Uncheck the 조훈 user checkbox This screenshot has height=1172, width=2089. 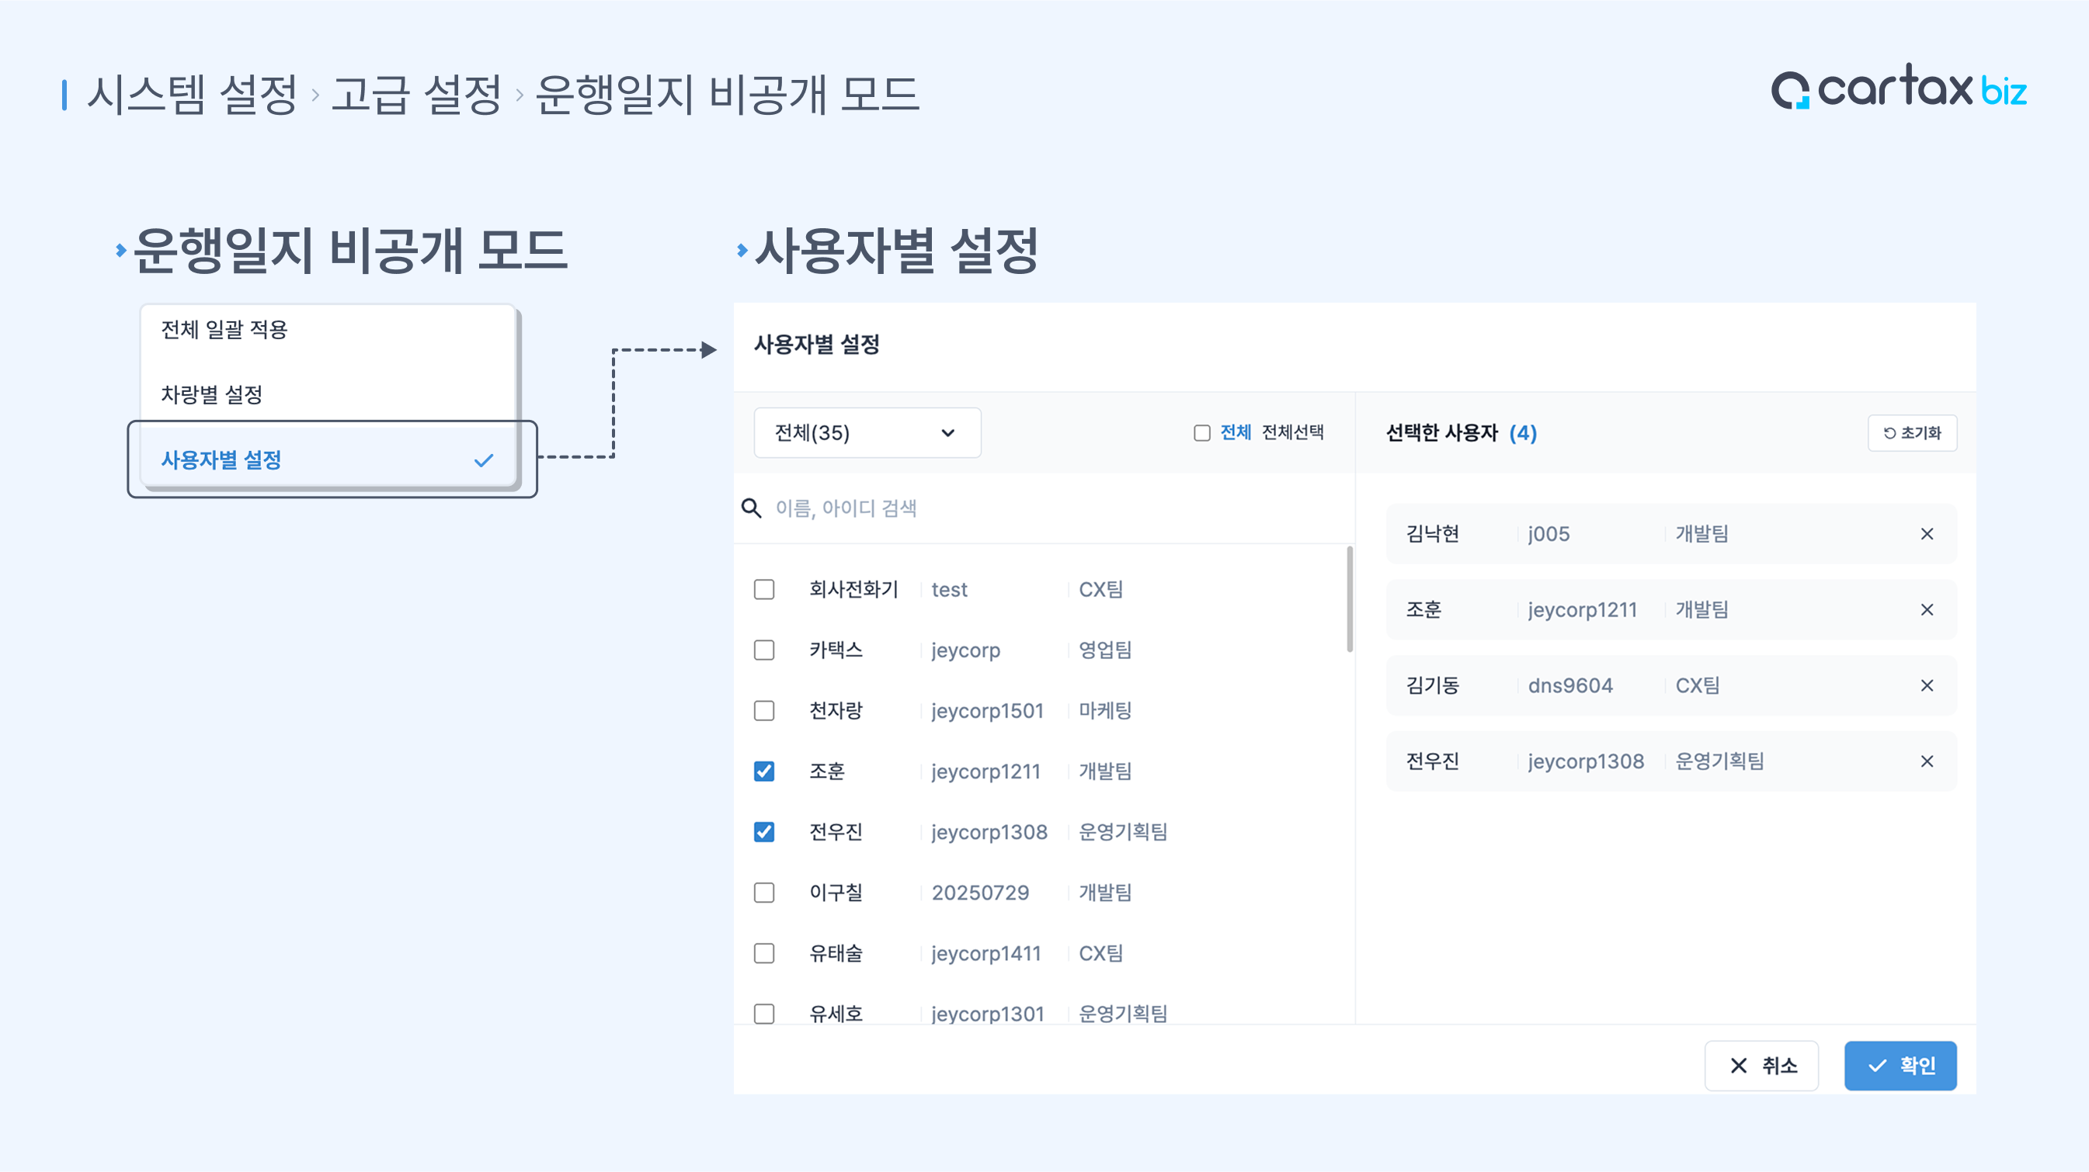(764, 771)
